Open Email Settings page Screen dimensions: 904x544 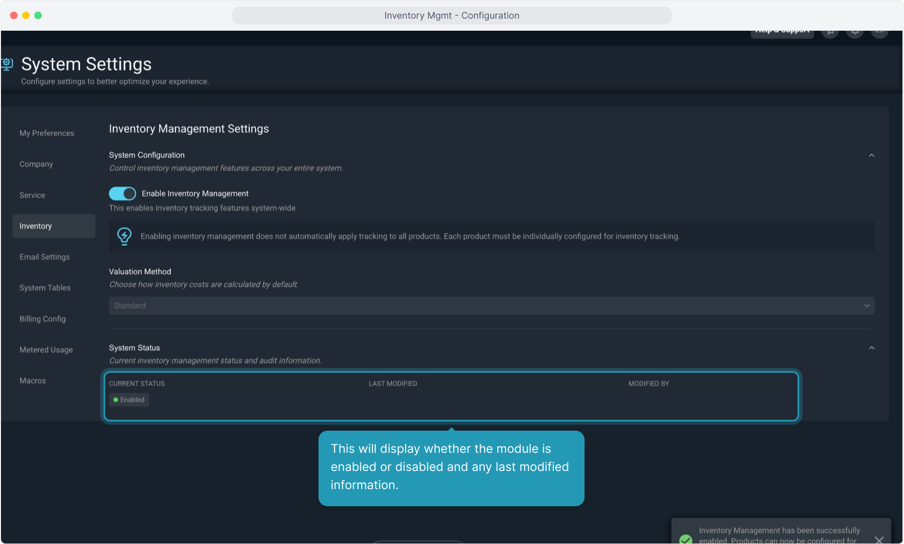[45, 257]
